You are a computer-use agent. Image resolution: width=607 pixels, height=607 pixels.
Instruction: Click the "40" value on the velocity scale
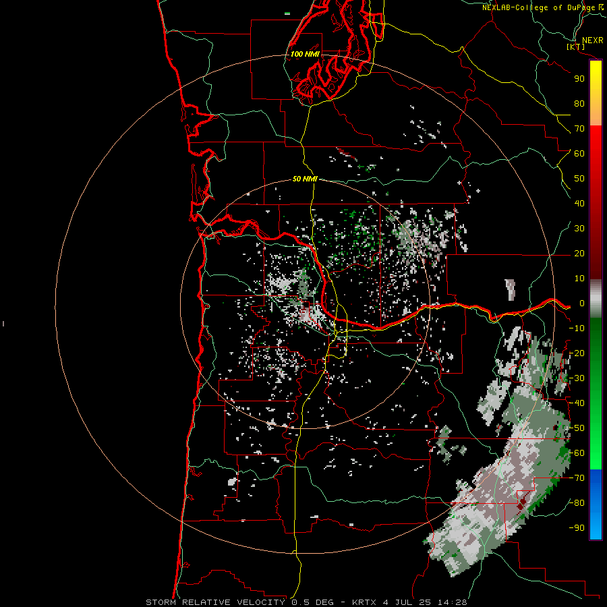tap(579, 204)
